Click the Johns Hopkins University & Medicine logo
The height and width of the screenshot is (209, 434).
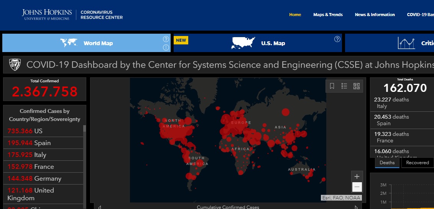coord(47,15)
